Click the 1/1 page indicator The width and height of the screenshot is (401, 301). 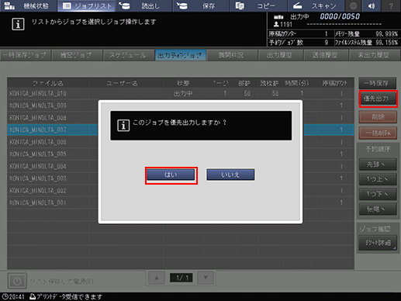(181, 278)
